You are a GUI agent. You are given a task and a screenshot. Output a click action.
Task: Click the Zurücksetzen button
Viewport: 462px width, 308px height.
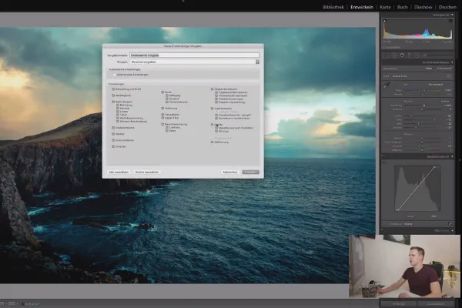(436, 303)
